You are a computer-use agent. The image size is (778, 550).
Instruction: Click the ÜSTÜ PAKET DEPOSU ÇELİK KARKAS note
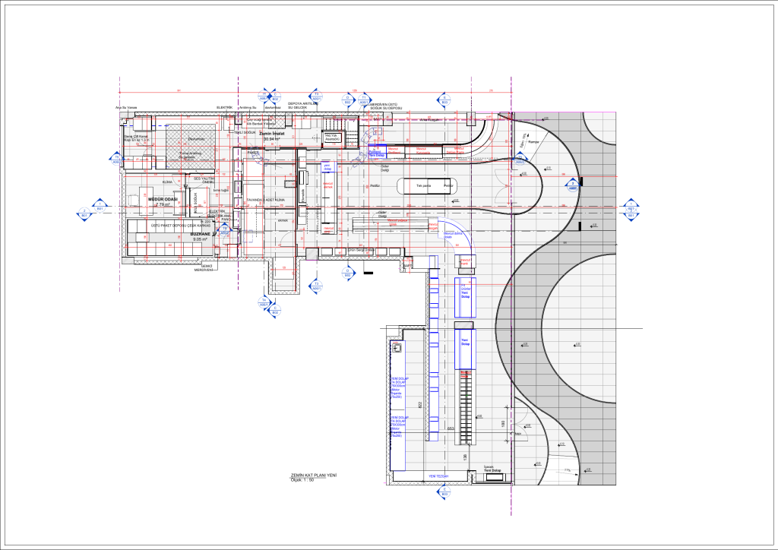(x=181, y=226)
